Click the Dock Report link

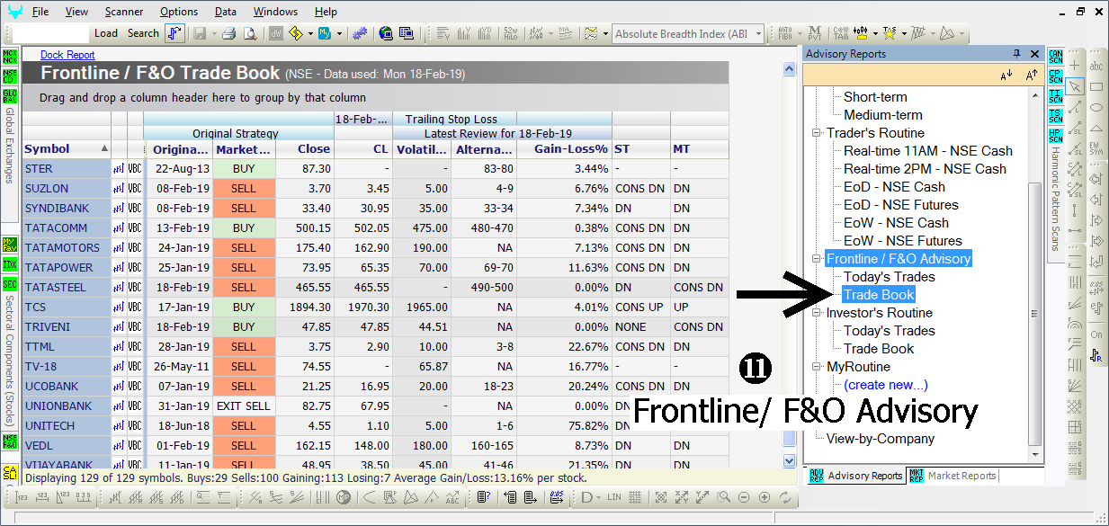(67, 55)
